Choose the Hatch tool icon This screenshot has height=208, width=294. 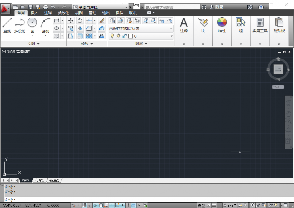pyautogui.click(x=57, y=36)
